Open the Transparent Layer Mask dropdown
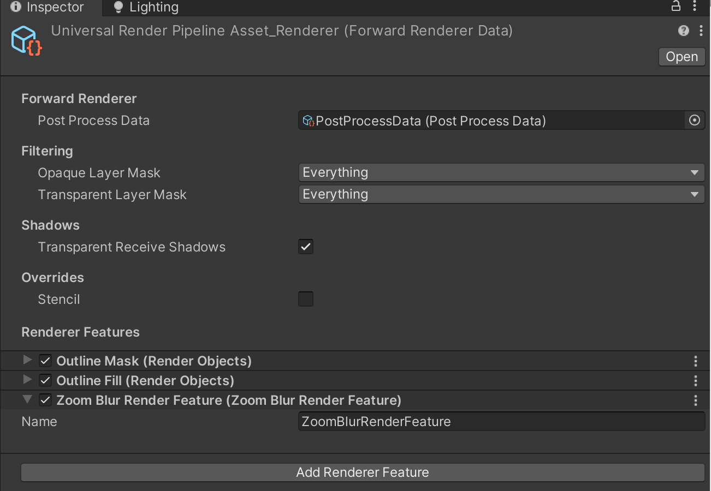Screen dimensions: 711x491 tap(501, 195)
